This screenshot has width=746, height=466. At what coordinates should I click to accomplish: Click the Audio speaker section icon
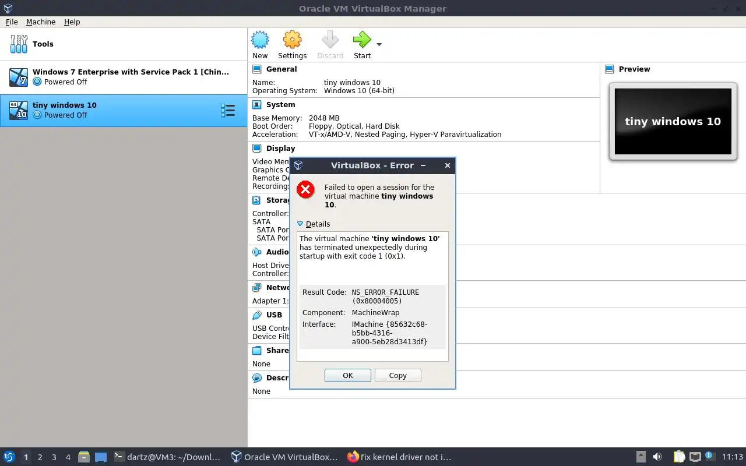pos(256,252)
